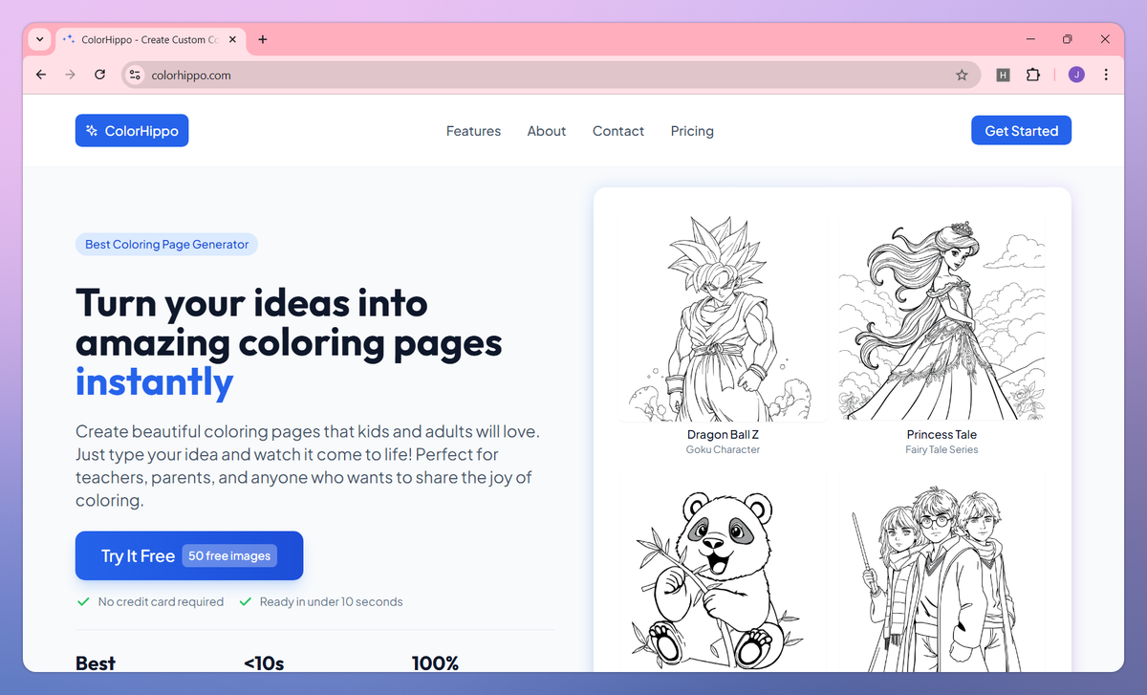
Task: Open the panda coloring page image
Action: (723, 576)
